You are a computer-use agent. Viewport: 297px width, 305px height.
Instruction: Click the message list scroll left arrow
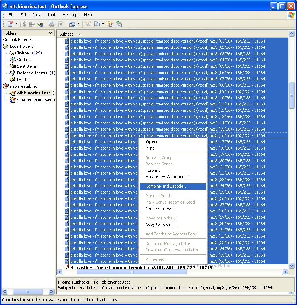pyautogui.click(x=60, y=272)
